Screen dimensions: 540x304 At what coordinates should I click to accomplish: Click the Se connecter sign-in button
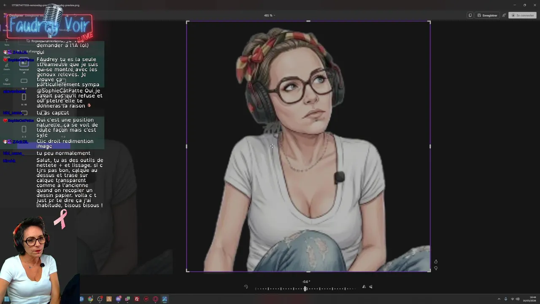522,15
